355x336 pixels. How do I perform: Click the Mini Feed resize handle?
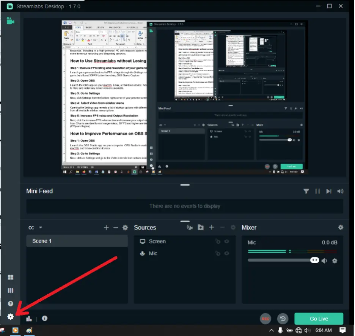point(185,185)
